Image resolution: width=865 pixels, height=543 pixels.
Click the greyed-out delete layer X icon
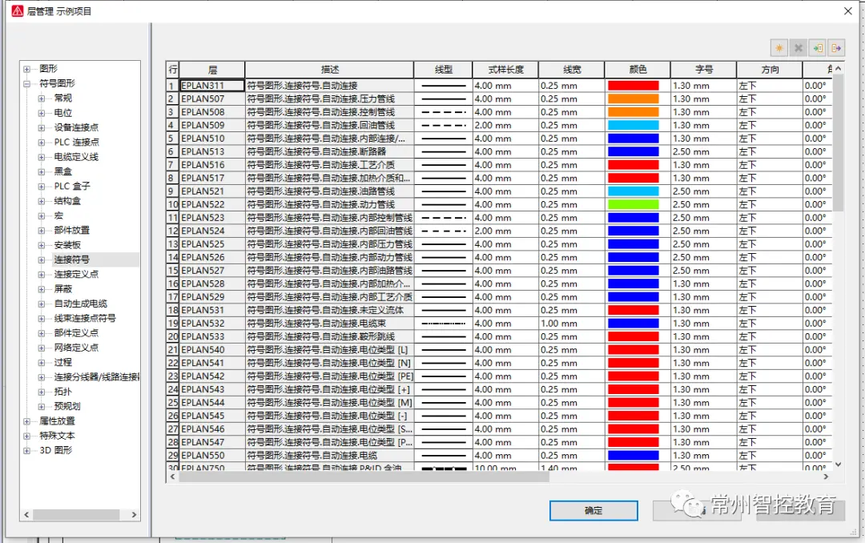[799, 48]
